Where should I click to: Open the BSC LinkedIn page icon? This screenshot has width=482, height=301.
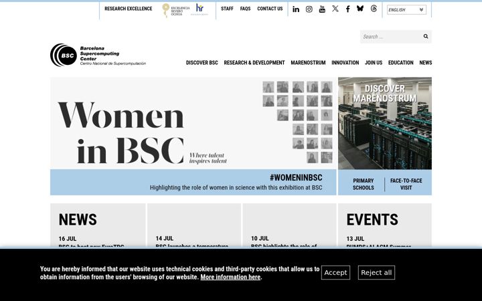point(296,9)
